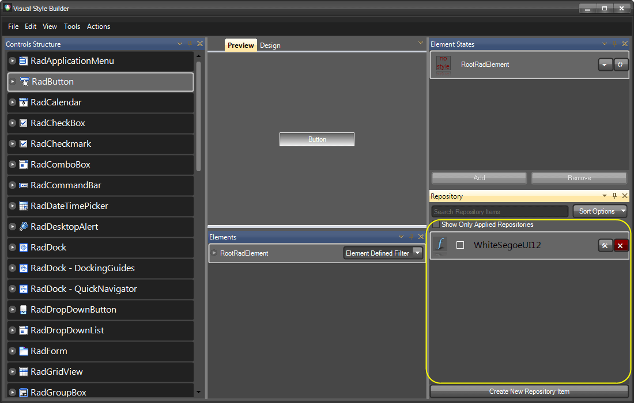The image size is (634, 403).
Task: Open the Element Defined Filter dropdown
Action: click(417, 253)
